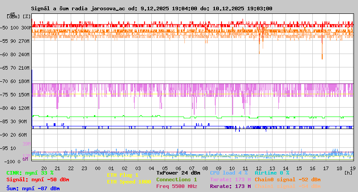
Task: Select the faded Chain1 signal legend label
Action: [x=287, y=186]
